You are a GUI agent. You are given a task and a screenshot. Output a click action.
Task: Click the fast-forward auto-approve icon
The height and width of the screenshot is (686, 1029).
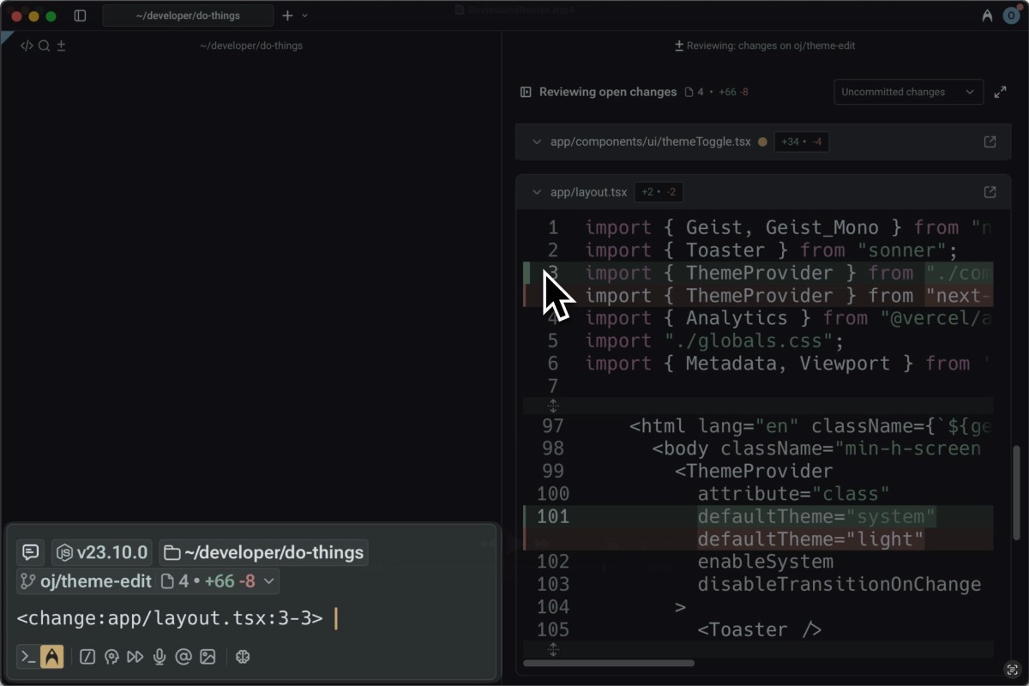pyautogui.click(x=135, y=657)
